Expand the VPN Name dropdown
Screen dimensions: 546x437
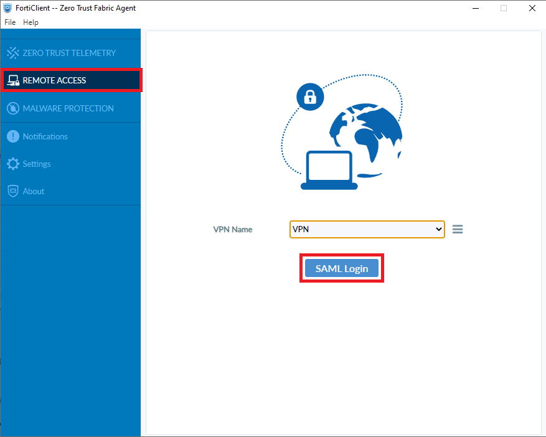tap(367, 229)
